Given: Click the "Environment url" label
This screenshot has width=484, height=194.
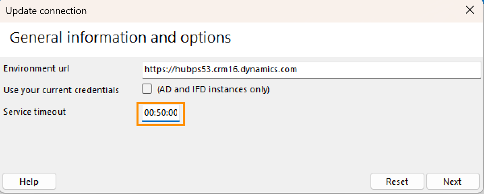Looking at the screenshot, I should [x=36, y=68].
